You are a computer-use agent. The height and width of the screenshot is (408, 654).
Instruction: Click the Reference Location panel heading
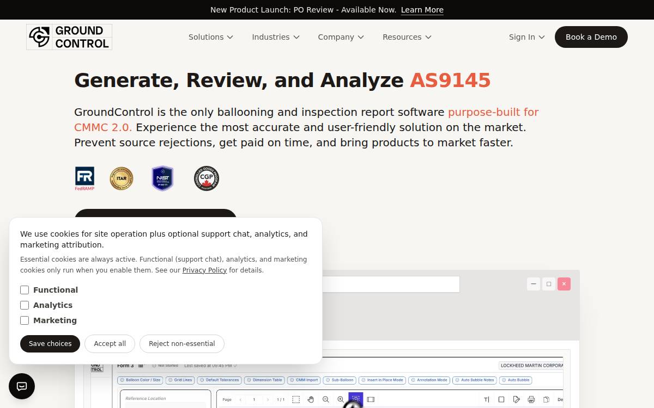[x=146, y=398]
